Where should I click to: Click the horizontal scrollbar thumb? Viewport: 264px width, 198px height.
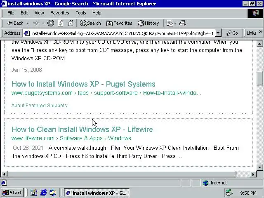pos(122,174)
